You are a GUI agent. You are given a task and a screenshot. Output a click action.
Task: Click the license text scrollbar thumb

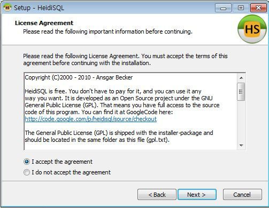(241, 92)
